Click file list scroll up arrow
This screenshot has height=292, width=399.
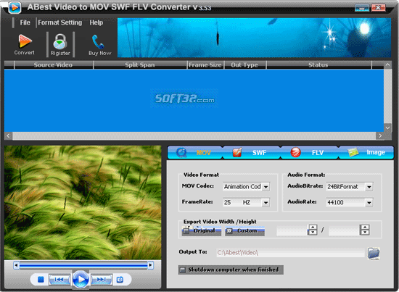click(387, 64)
